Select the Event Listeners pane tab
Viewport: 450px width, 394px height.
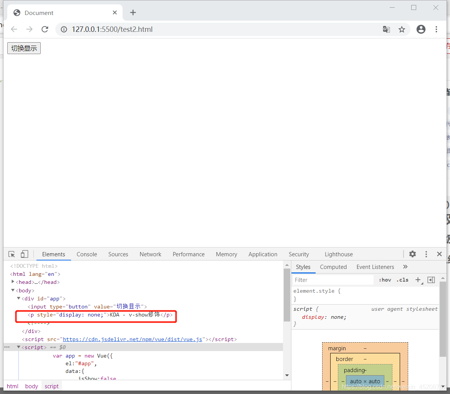375,267
